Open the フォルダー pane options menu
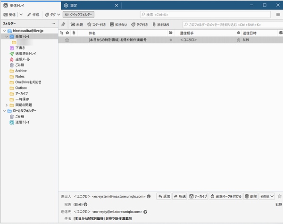Screen dimensions: 283x224 [53, 24]
